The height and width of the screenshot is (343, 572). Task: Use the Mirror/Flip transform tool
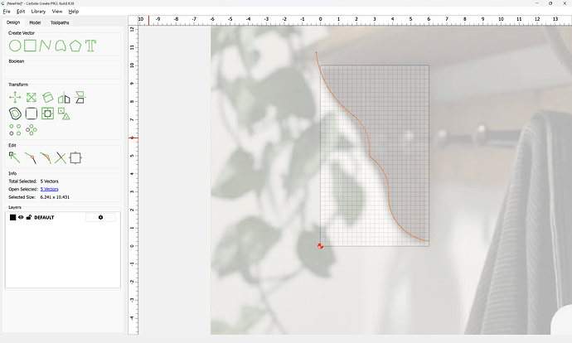tap(64, 98)
